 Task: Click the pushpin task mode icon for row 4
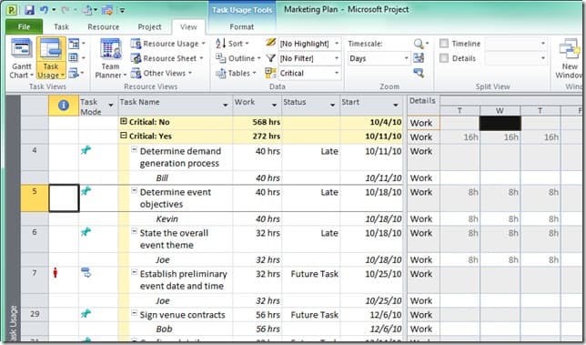tap(86, 150)
